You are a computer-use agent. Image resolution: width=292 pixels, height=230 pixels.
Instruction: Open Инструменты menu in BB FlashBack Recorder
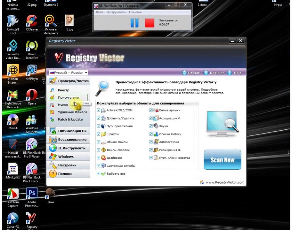[116, 12]
